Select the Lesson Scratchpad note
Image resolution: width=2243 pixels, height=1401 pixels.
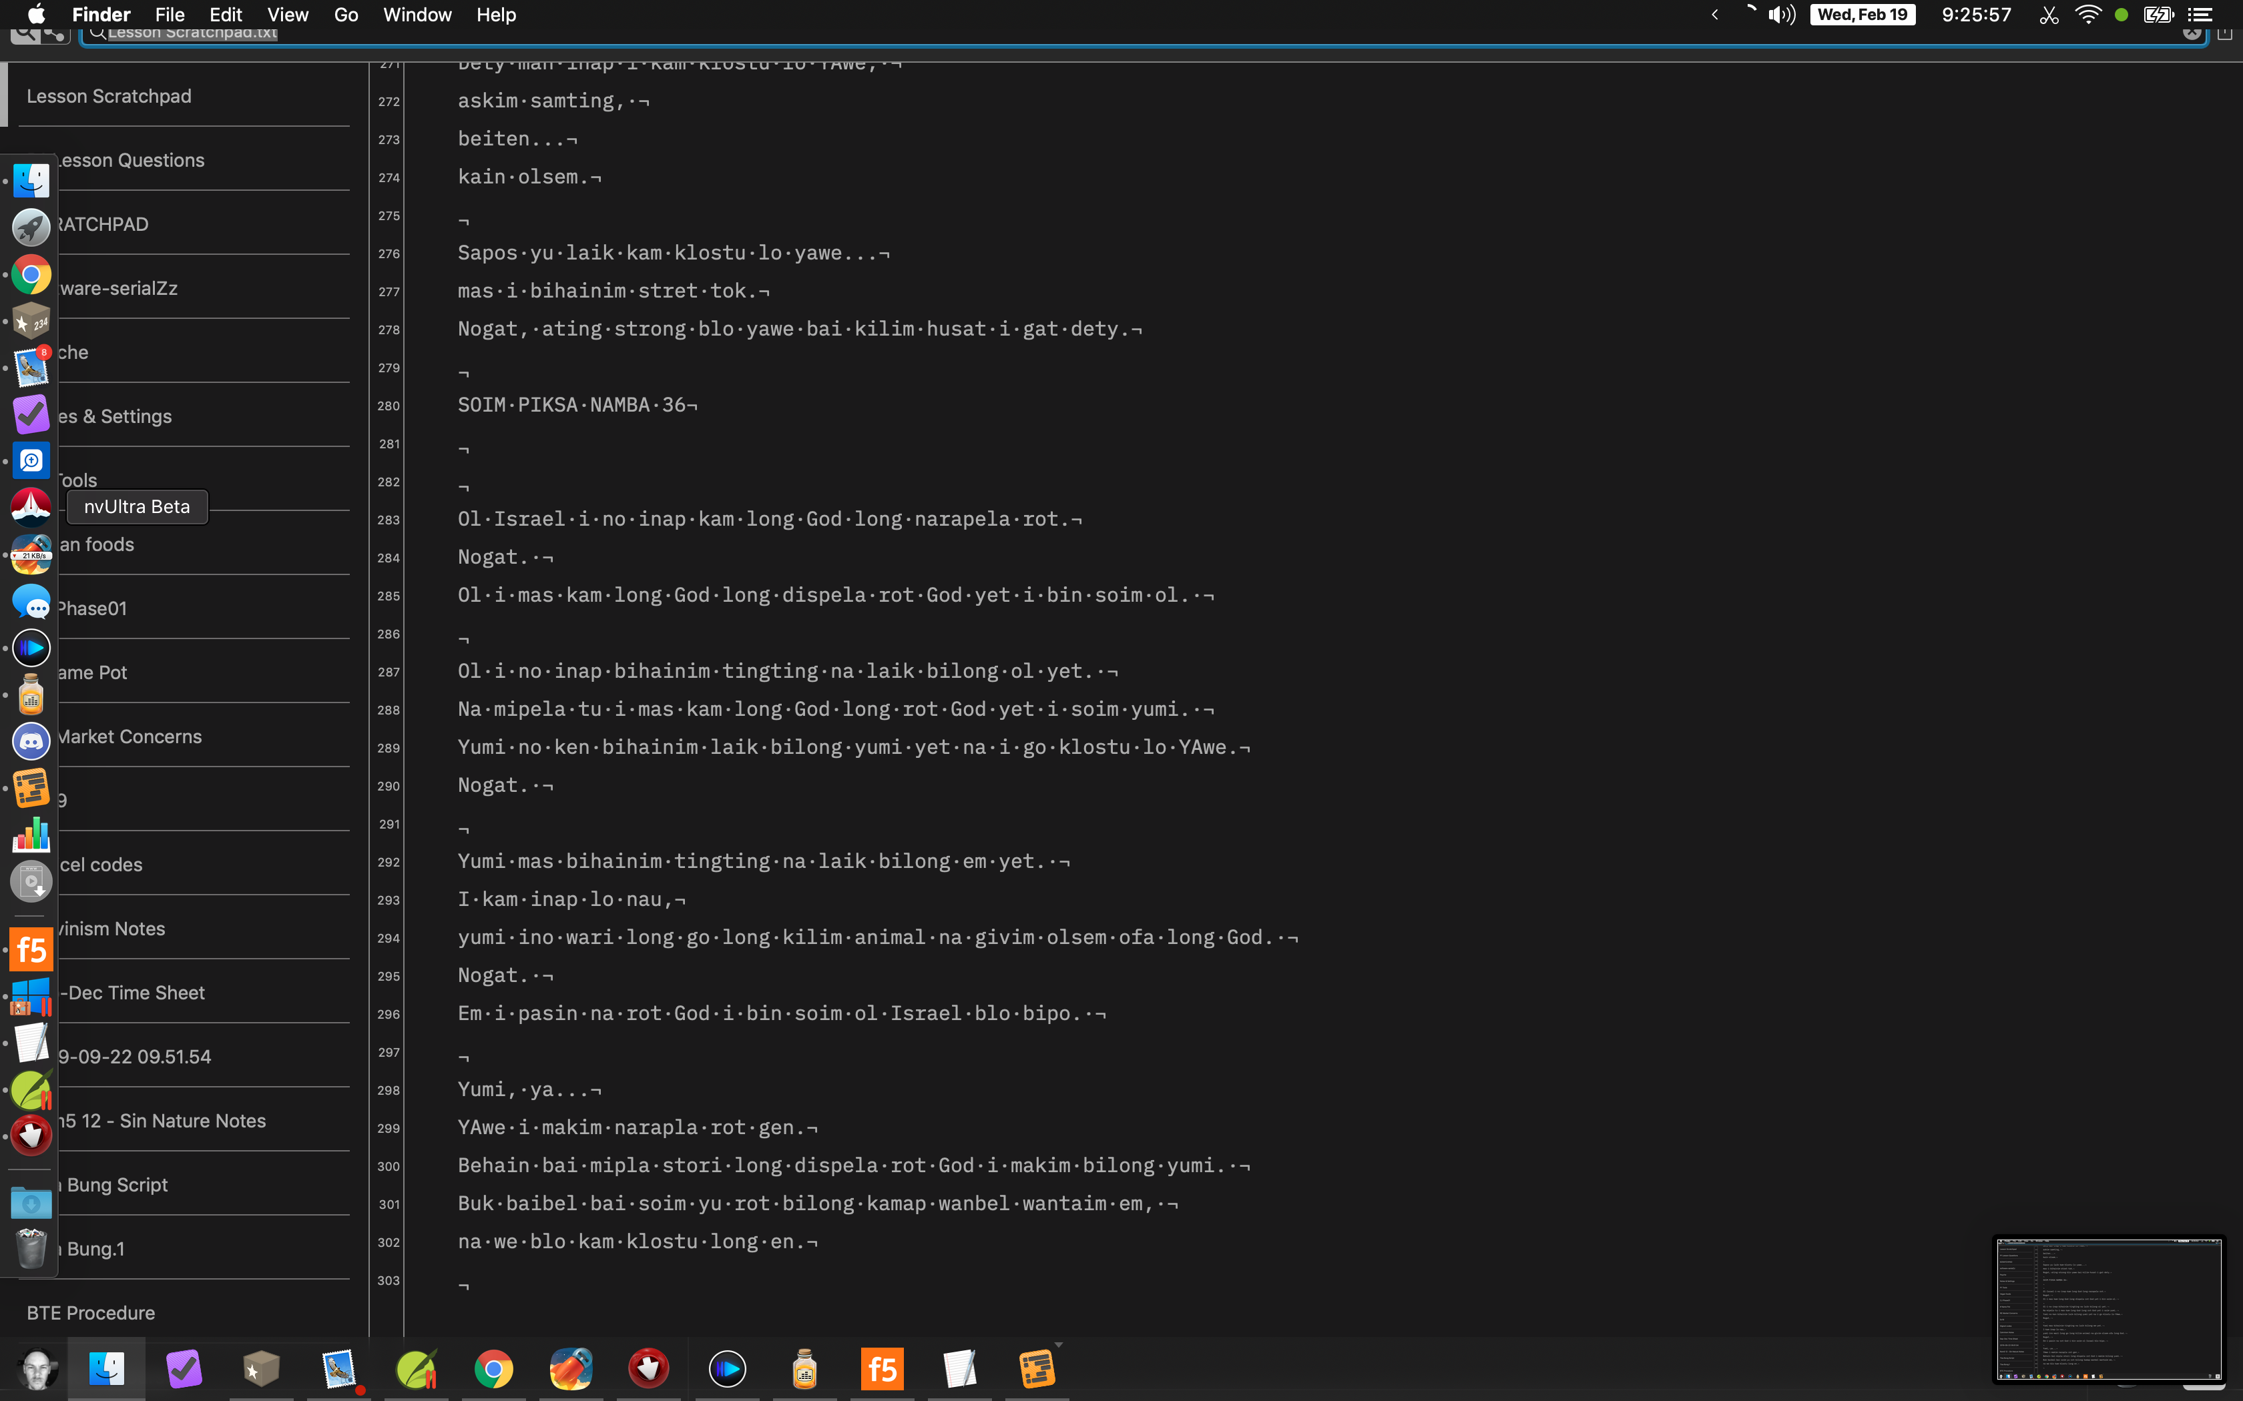point(109,96)
